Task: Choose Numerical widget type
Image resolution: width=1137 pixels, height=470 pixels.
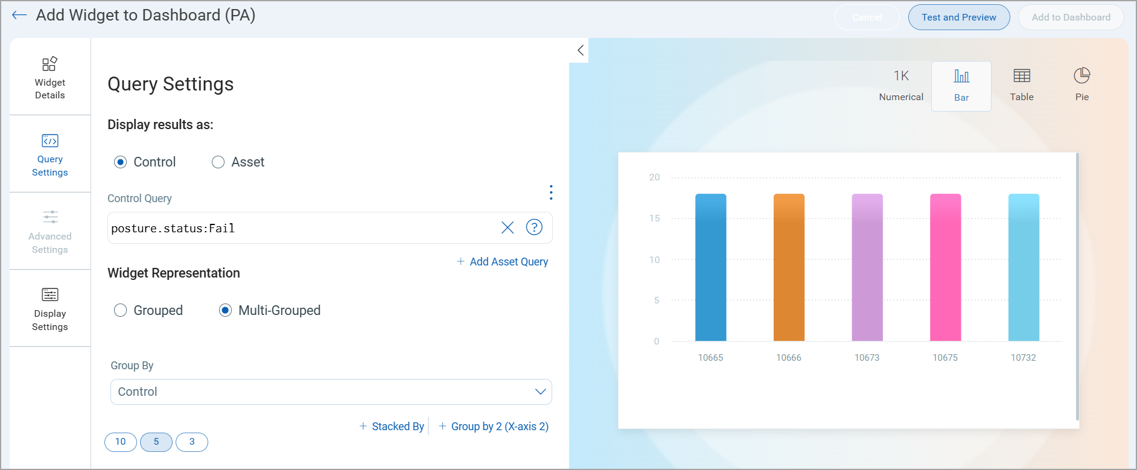Action: [901, 86]
